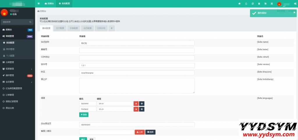Toggle the sidebar hamburger menu icon
This screenshot has width=298, height=140.
[x=39, y=3]
